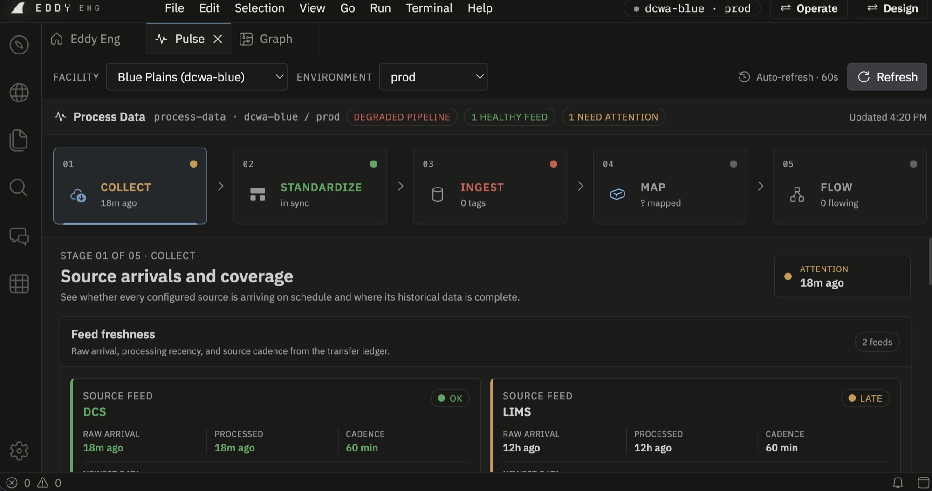Open the Terminal menu

tap(429, 8)
